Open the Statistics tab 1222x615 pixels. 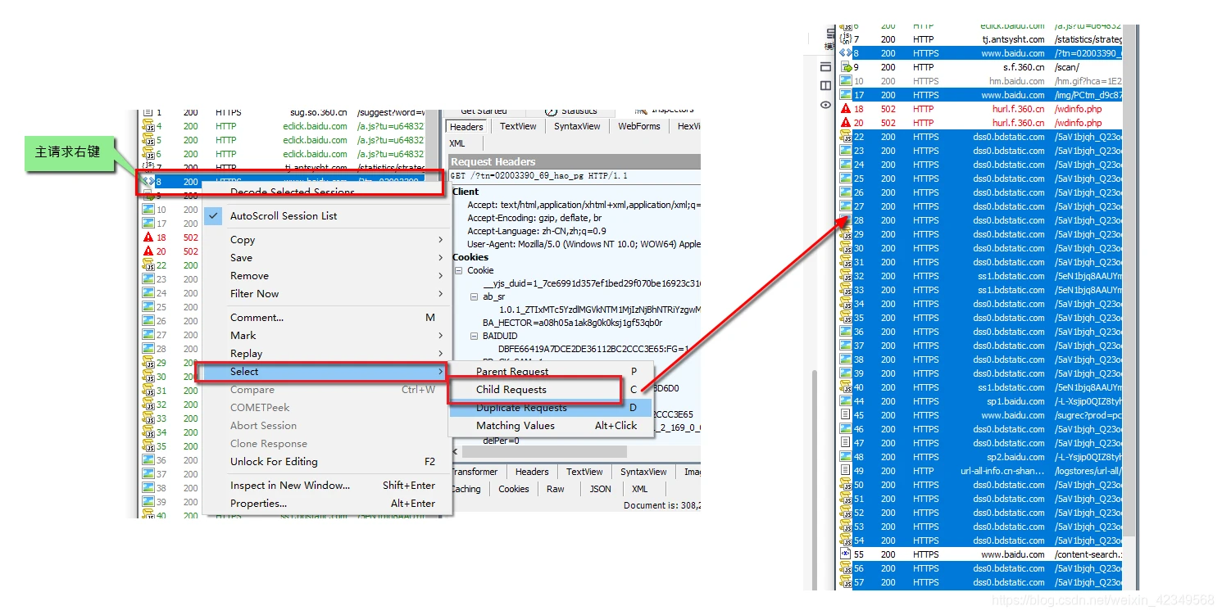click(x=572, y=111)
